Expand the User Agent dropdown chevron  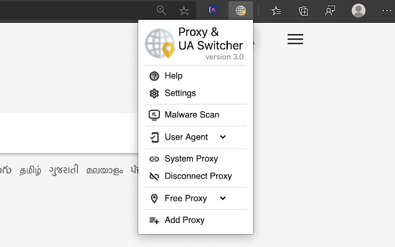click(223, 137)
